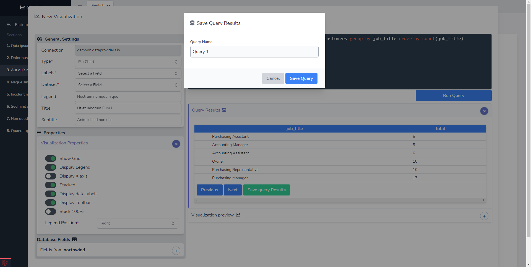Screen dimensions: 531x267
Task: Toggle the Show Grid switch
Action: (x=51, y=158)
